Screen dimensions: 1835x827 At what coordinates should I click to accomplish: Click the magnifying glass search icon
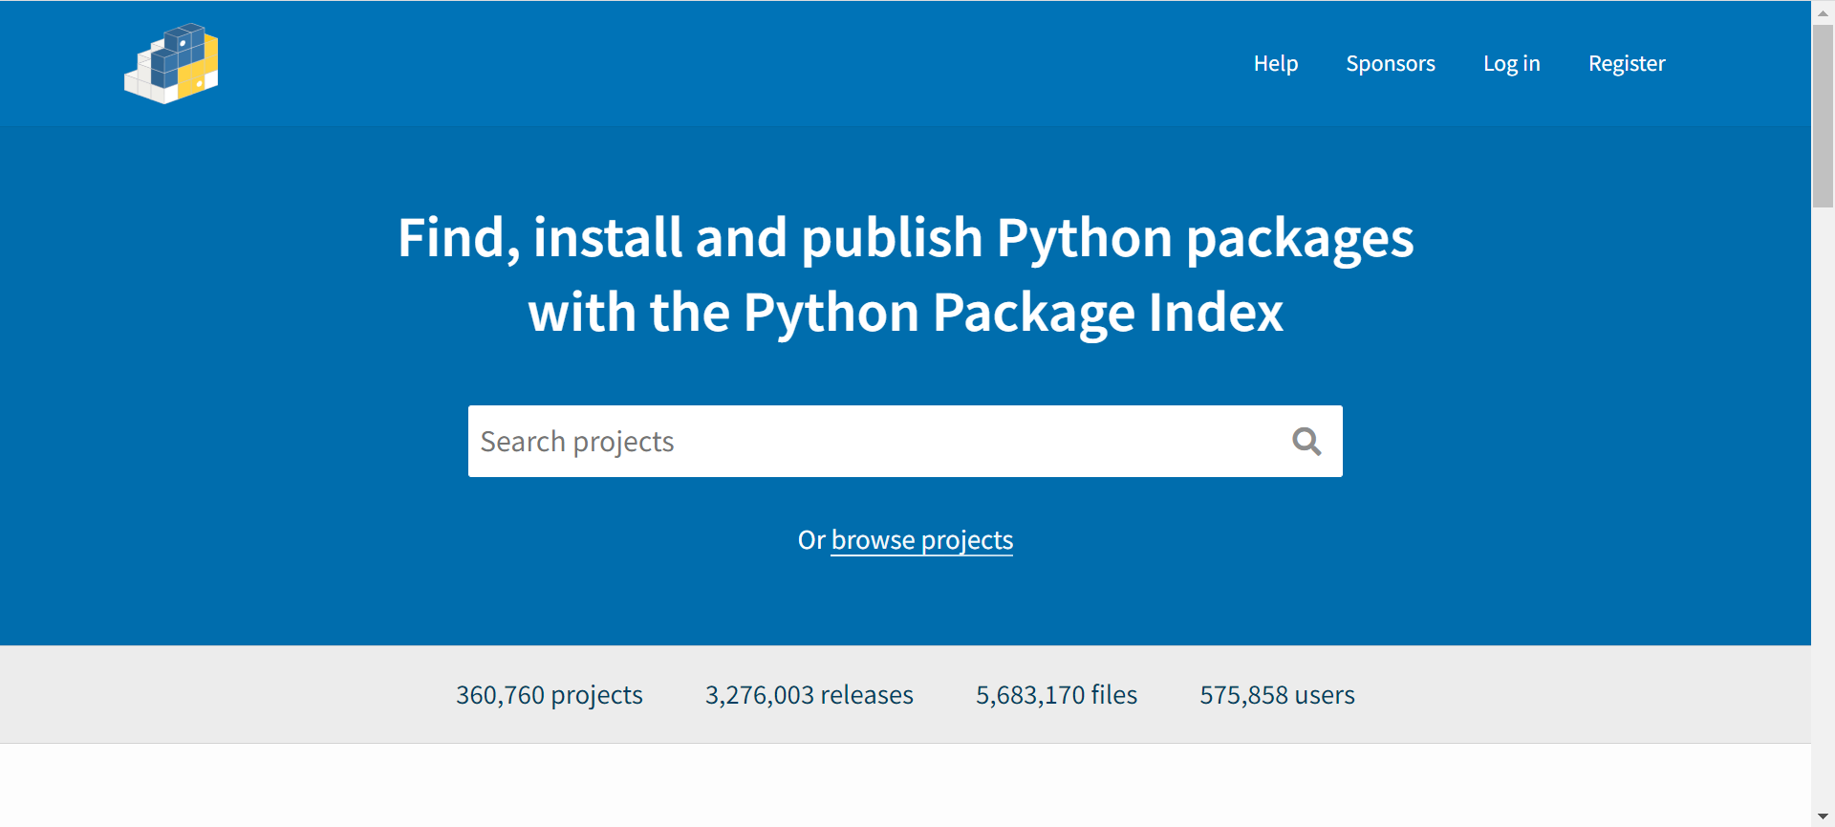[x=1306, y=442]
